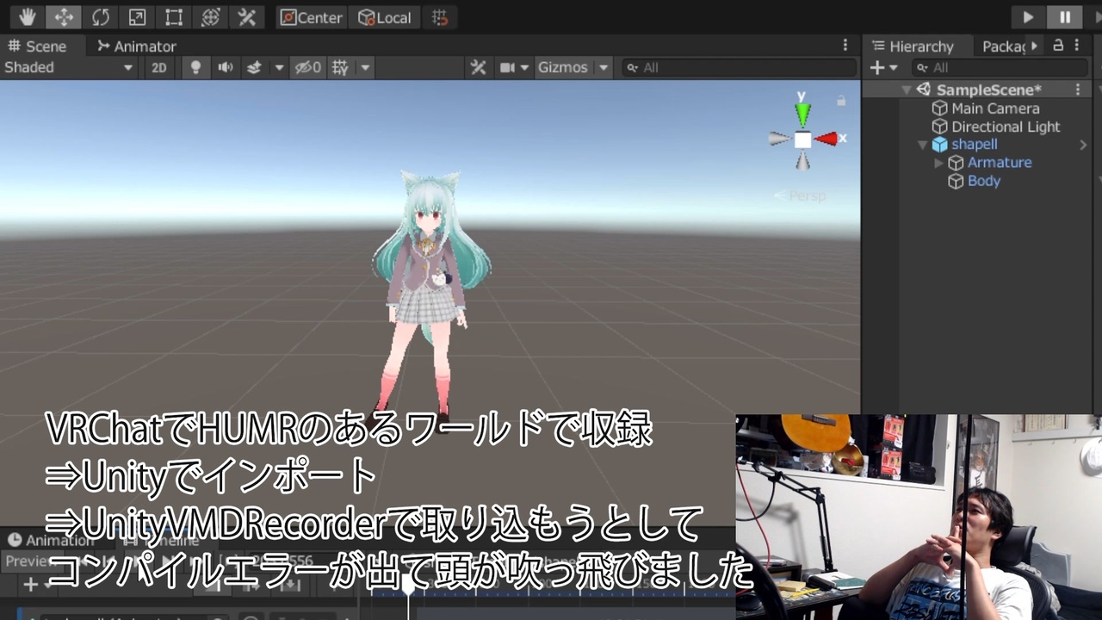Image resolution: width=1102 pixels, height=620 pixels.
Task: Expand the Armature object
Action: (x=938, y=163)
